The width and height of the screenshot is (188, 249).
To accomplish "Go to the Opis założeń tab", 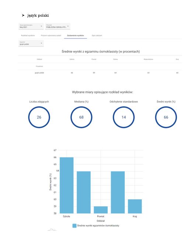I will 97,35.
